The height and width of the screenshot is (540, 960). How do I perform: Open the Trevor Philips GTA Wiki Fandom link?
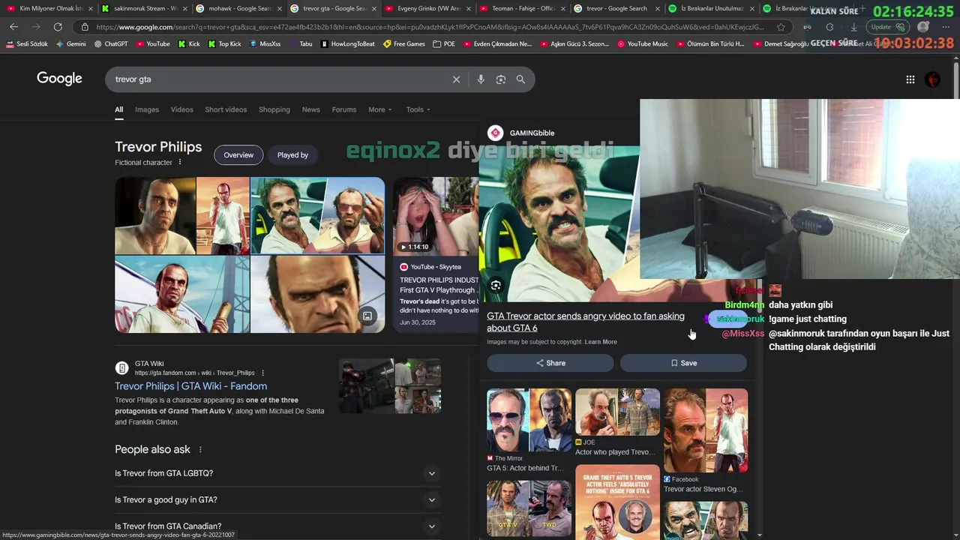coord(190,386)
